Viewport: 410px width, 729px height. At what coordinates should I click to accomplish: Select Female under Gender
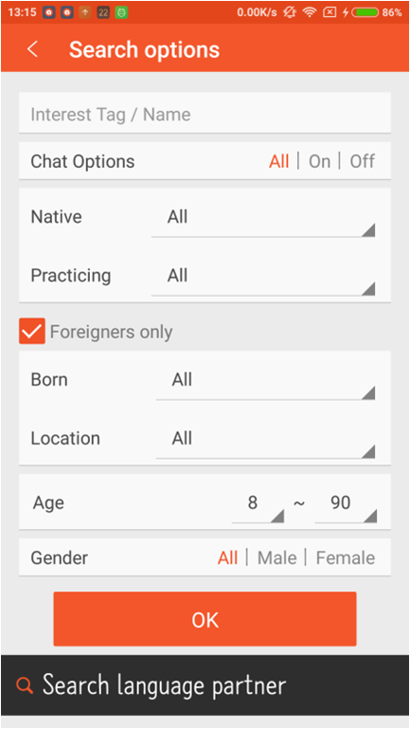point(346,557)
